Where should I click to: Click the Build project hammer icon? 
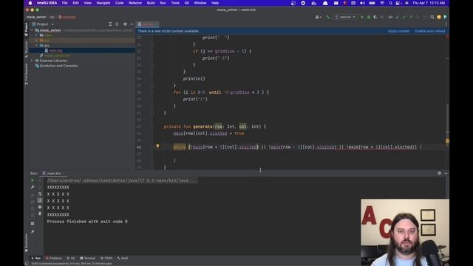click(x=328, y=17)
